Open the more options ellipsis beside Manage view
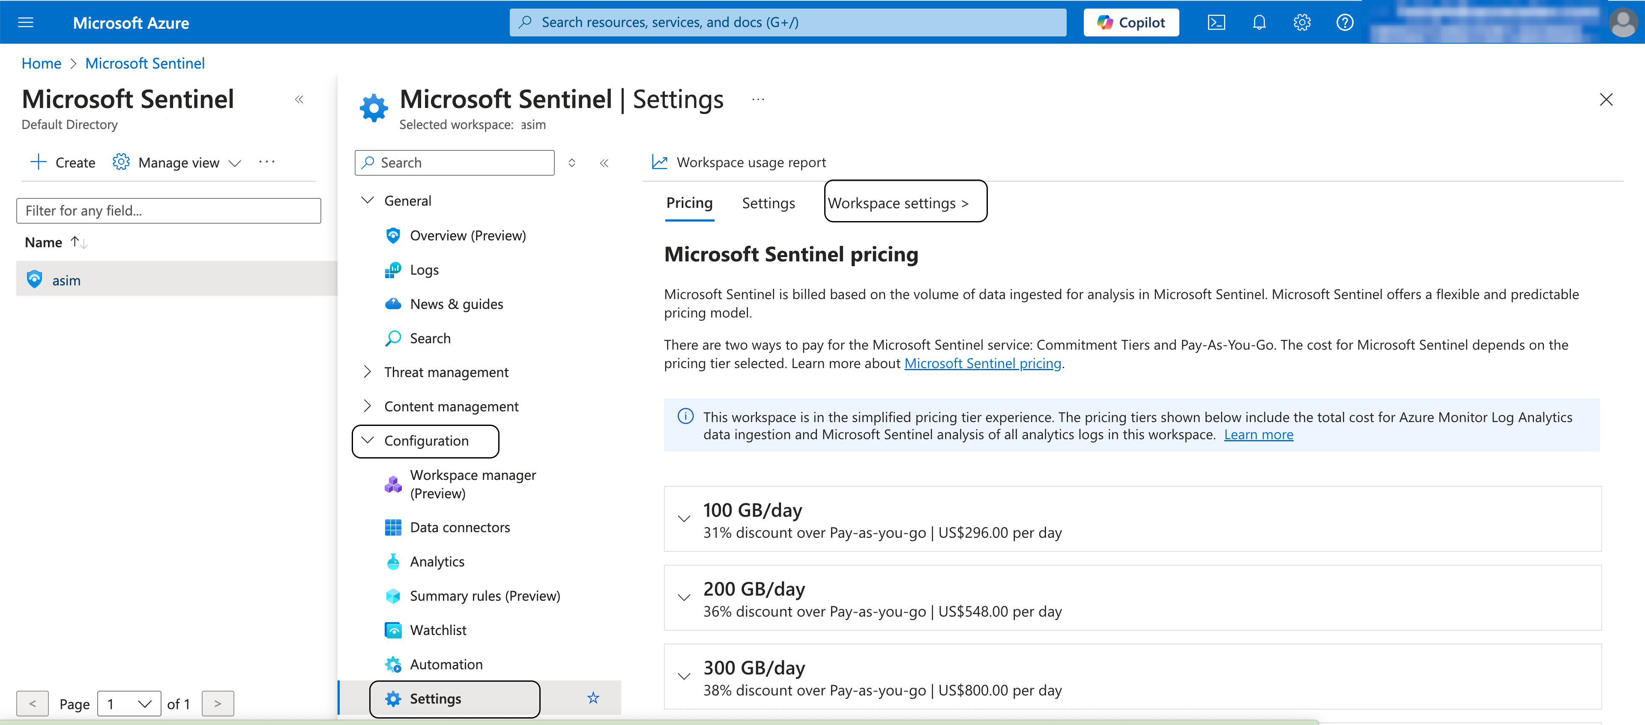Image resolution: width=1645 pixels, height=725 pixels. (x=267, y=162)
